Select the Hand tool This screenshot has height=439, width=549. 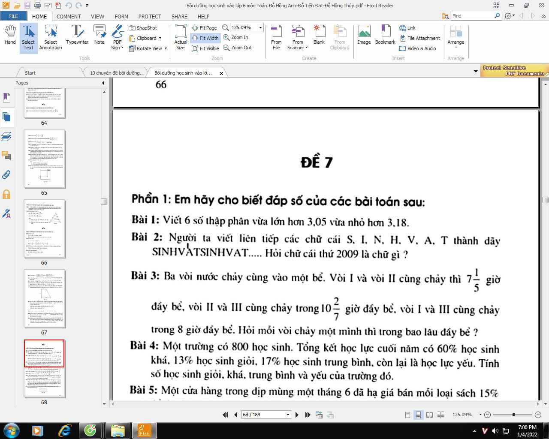10,35
